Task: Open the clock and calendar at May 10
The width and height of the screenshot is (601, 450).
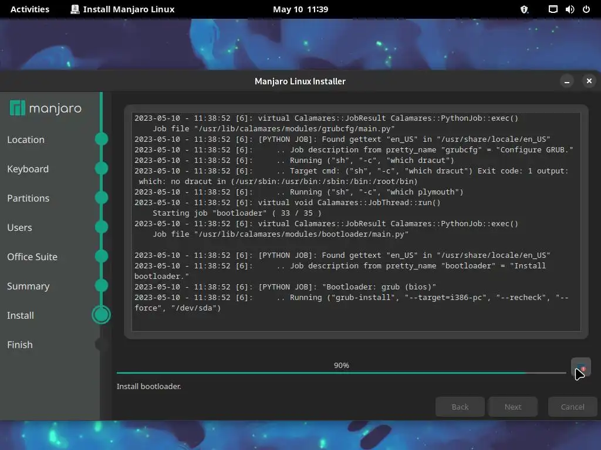Action: coord(300,9)
